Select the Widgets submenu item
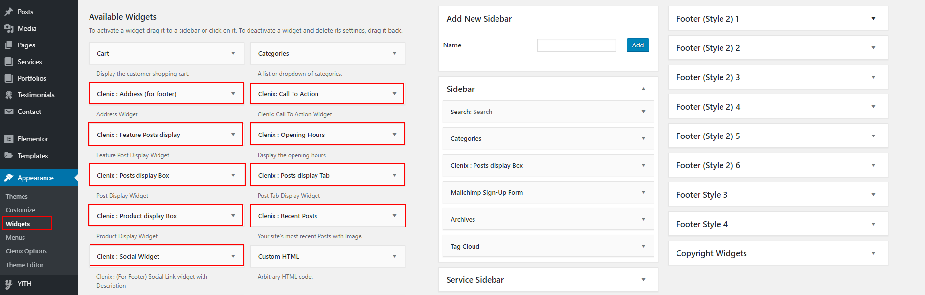Viewport: 925px width, 295px height. [18, 224]
